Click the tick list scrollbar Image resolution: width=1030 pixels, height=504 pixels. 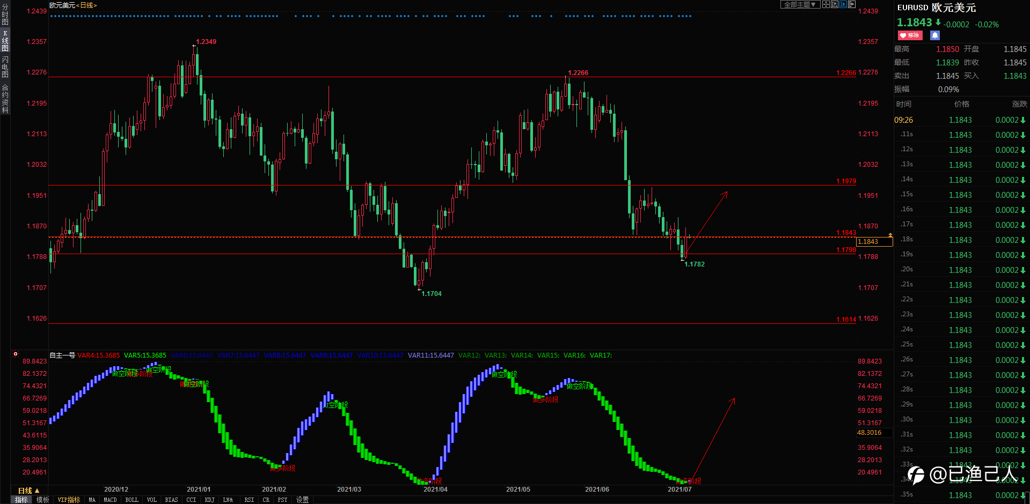pyautogui.click(x=1028, y=497)
